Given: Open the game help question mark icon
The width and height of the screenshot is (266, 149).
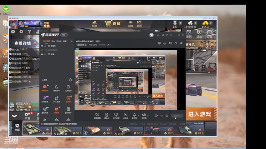Looking at the screenshot, I should (29, 31).
